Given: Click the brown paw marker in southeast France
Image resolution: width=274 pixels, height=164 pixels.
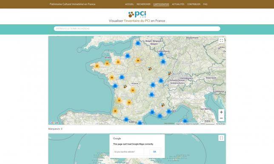Looking at the screenshot, I should (163, 105).
